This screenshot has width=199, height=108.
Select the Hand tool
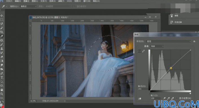[x=2, y=90]
